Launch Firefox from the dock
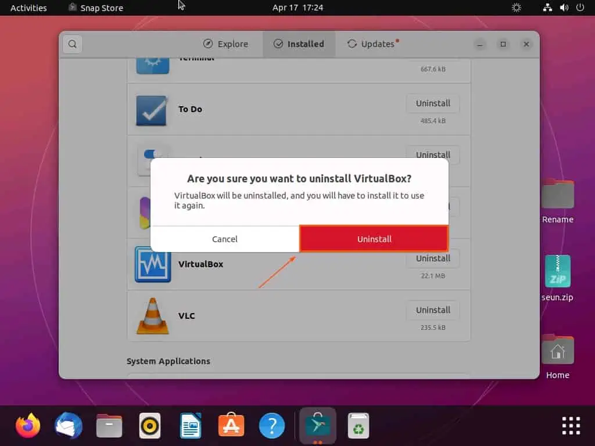The width and height of the screenshot is (595, 446). click(28, 426)
